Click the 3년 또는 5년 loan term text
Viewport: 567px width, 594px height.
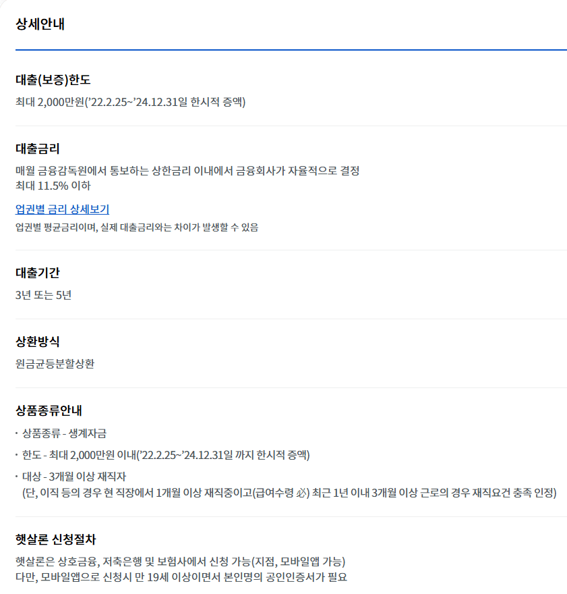tap(40, 294)
